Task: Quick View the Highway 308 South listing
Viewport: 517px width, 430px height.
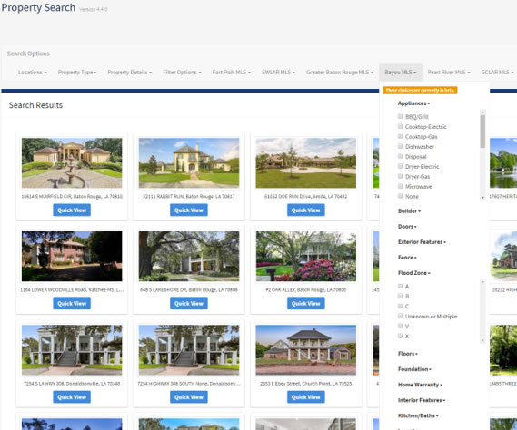Action: pyautogui.click(x=189, y=397)
